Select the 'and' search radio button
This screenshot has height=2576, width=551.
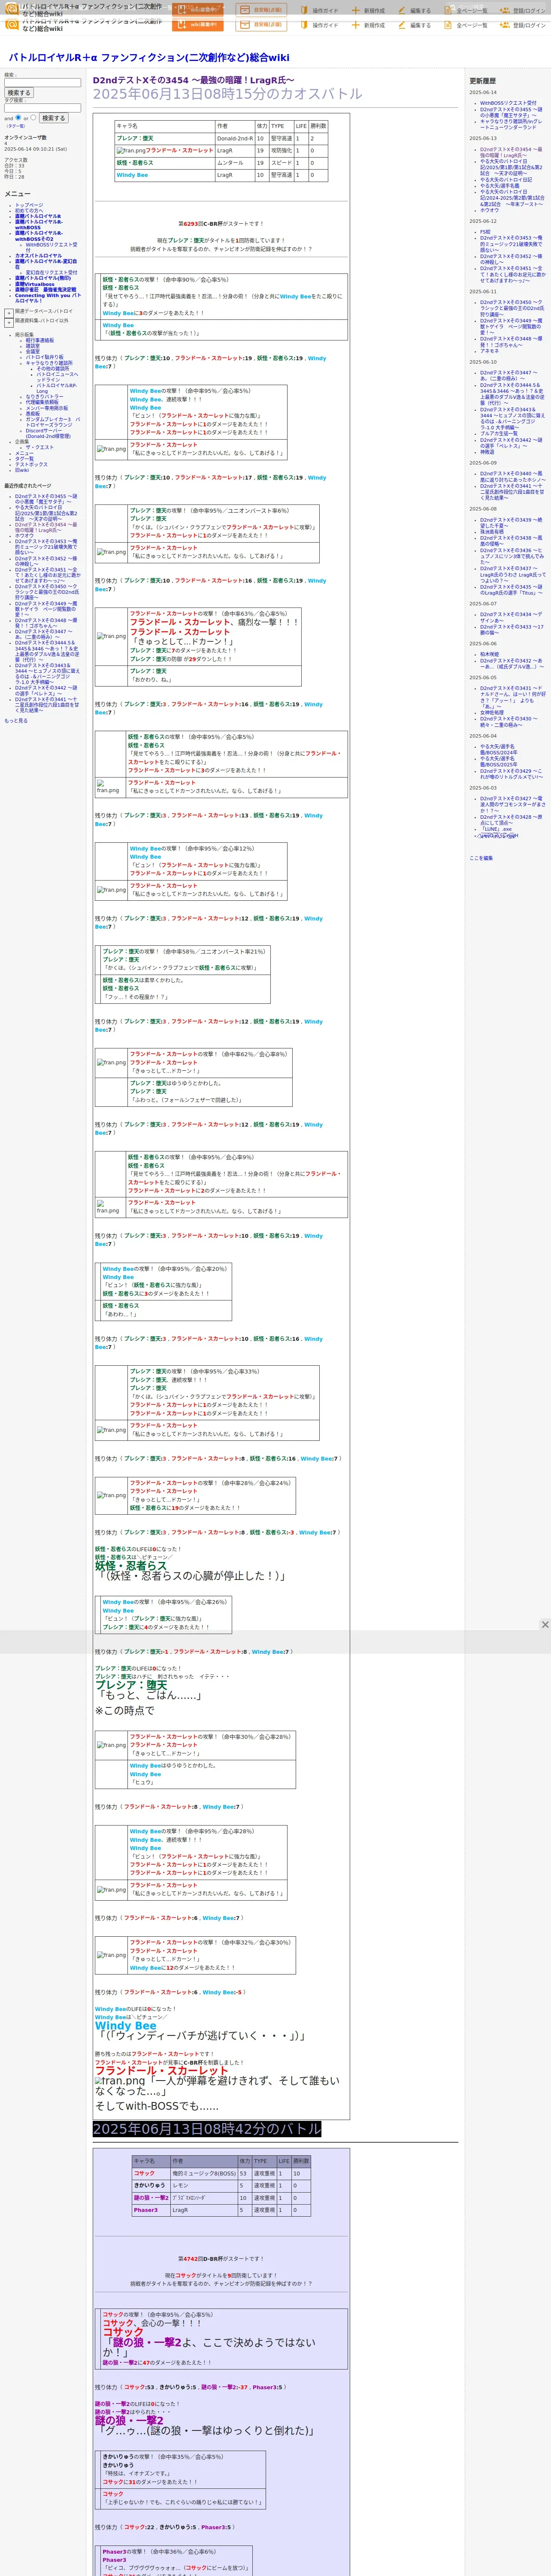pos(18,117)
